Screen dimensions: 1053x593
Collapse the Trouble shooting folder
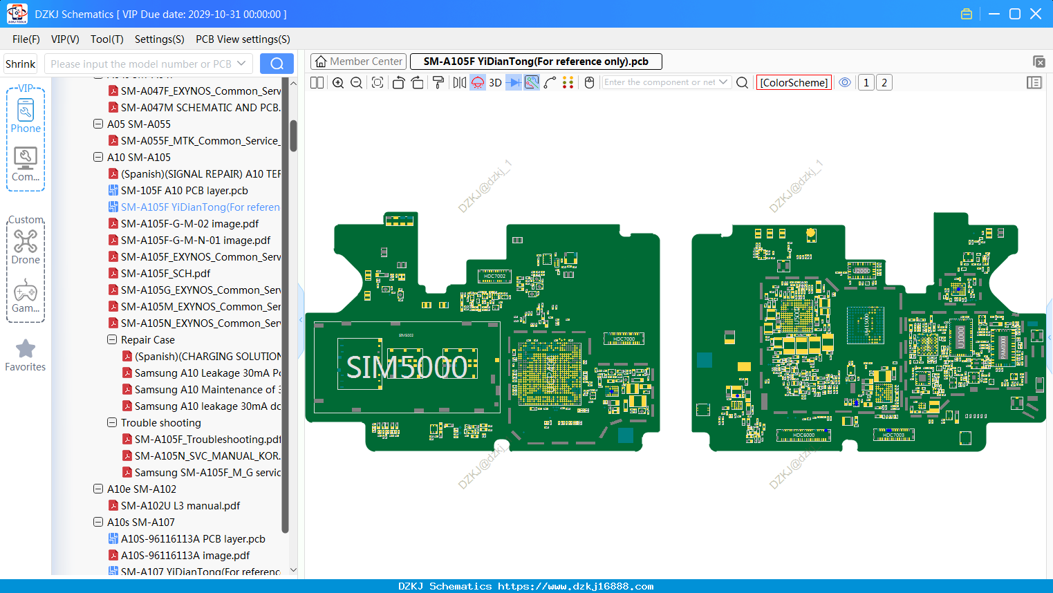point(112,423)
